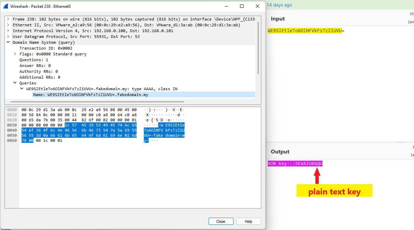Expand the Flags: 0x0000 Standard query row
The height and width of the screenshot is (230, 414).
click(x=15, y=54)
